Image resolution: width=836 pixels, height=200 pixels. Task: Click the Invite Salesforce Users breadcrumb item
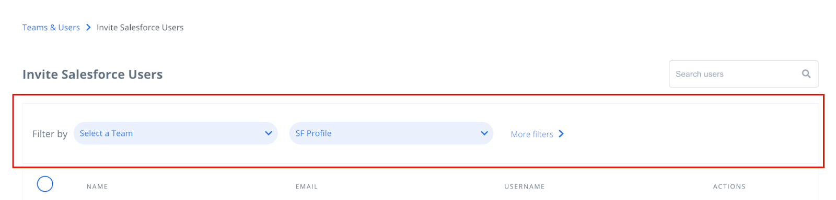pos(140,27)
